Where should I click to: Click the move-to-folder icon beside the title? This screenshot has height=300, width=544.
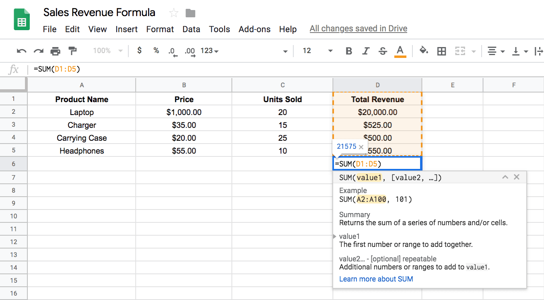190,13
